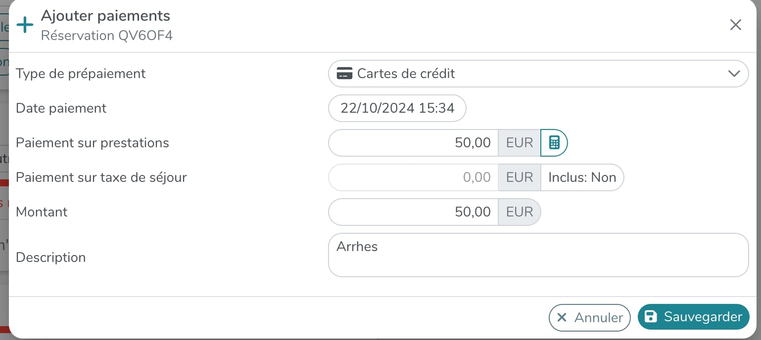Click the Paiement sur taxe de séjour field

[x=413, y=177]
